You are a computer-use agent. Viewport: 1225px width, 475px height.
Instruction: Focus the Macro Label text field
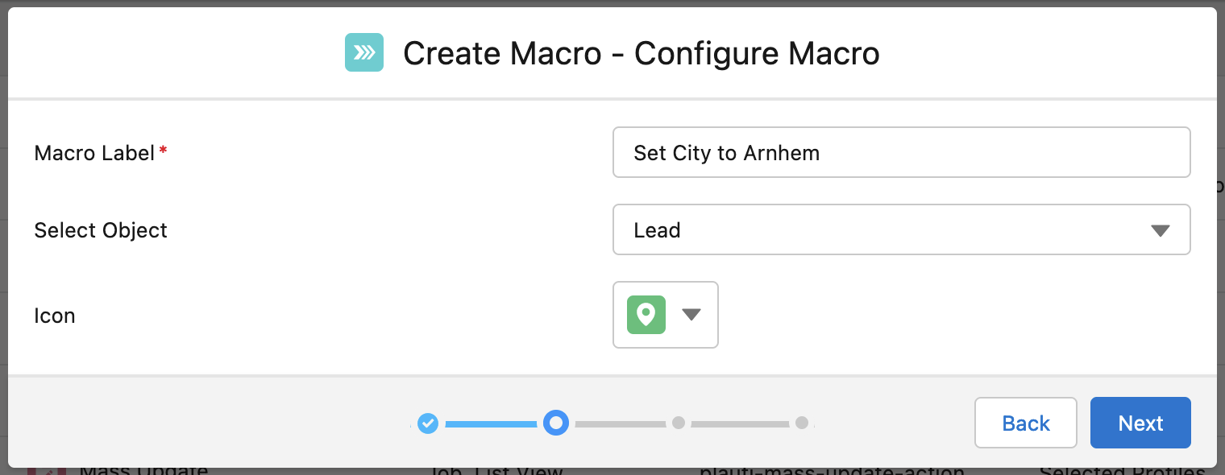pyautogui.click(x=901, y=152)
